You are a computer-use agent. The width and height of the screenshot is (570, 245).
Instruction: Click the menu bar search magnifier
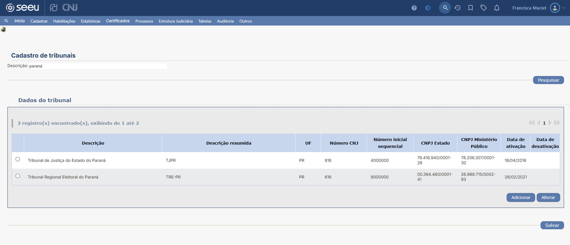click(x=6, y=21)
